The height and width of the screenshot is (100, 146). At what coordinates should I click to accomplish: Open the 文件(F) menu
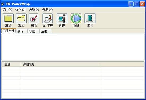pos(7,10)
